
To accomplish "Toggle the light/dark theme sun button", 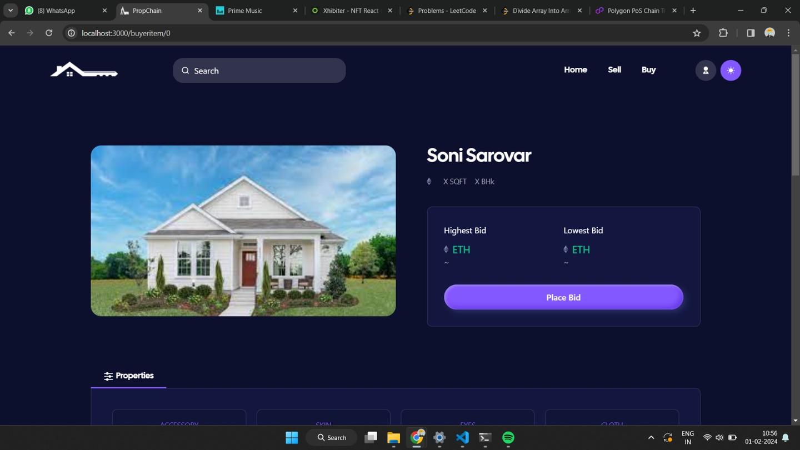I will click(731, 70).
